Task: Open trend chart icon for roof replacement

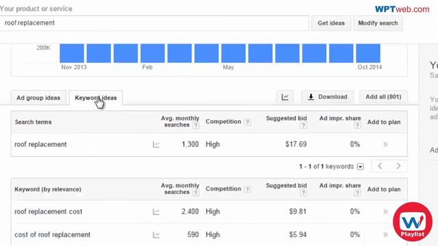Action: tap(156, 144)
